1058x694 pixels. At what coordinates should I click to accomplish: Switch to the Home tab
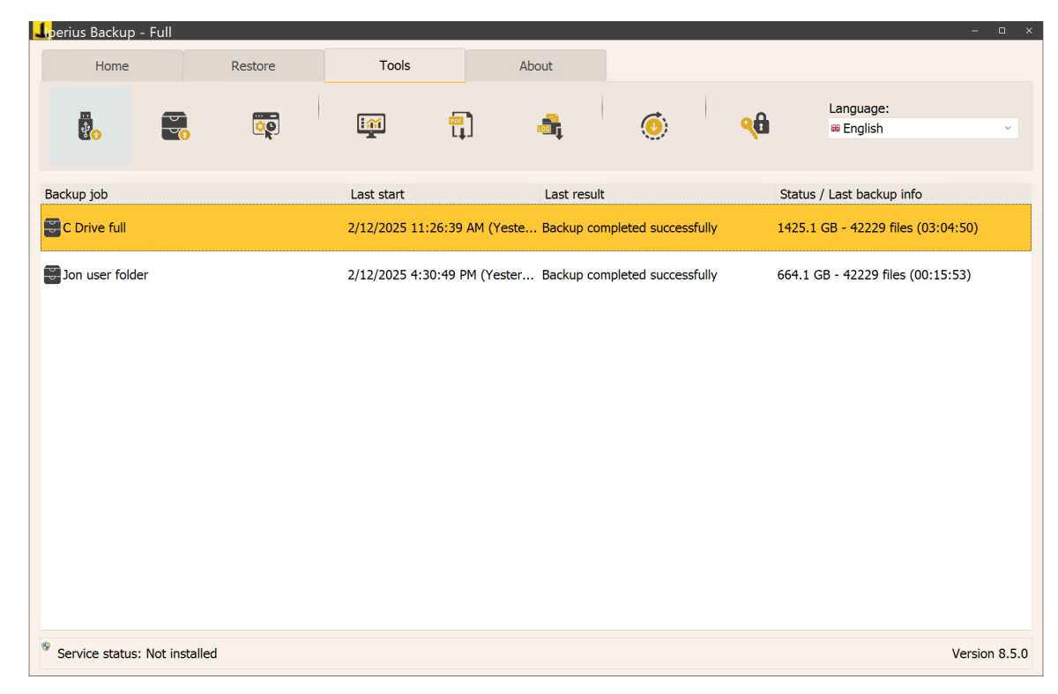(x=112, y=66)
